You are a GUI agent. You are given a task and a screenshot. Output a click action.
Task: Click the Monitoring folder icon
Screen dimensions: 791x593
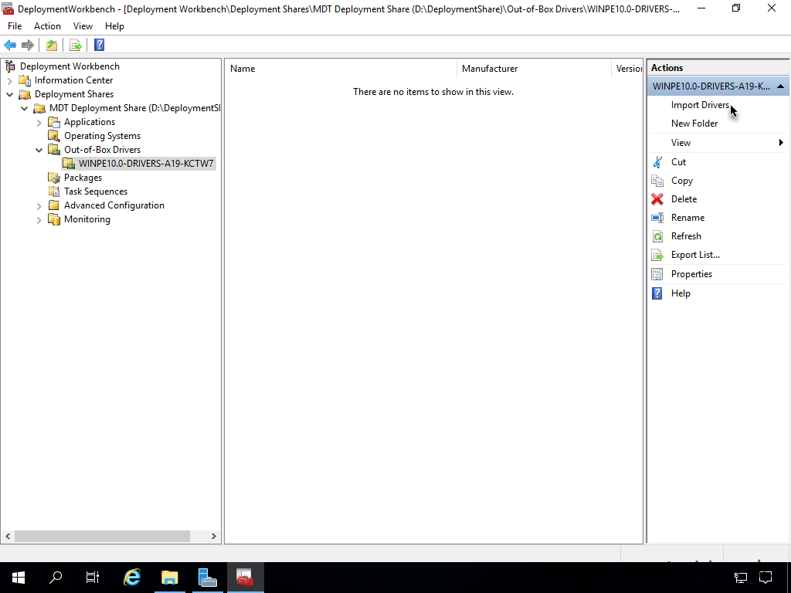(54, 219)
